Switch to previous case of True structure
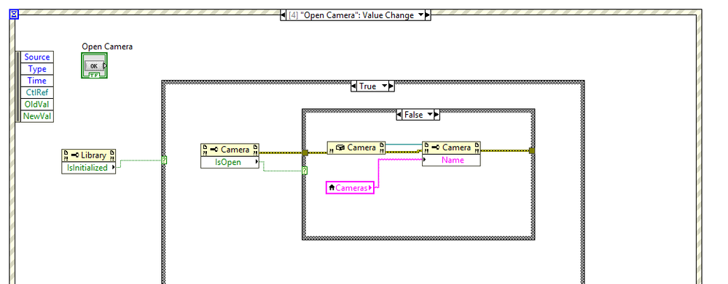This screenshot has height=284, width=728. coord(353,86)
